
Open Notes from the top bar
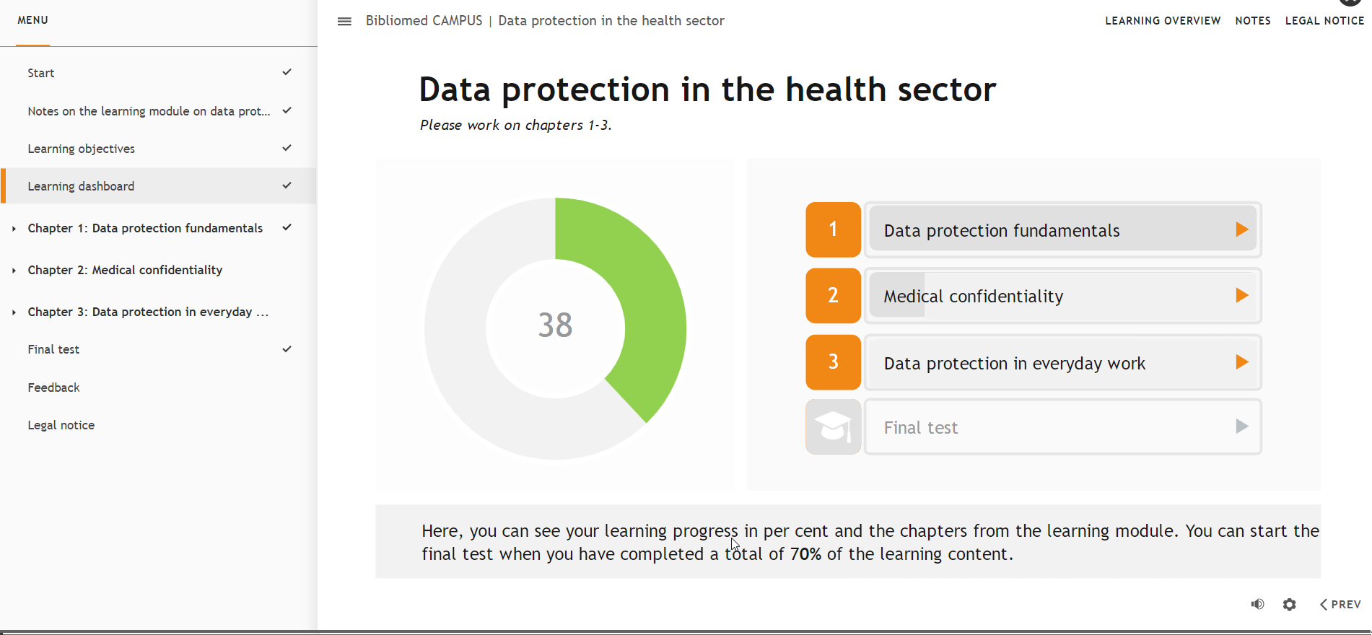pos(1253,21)
